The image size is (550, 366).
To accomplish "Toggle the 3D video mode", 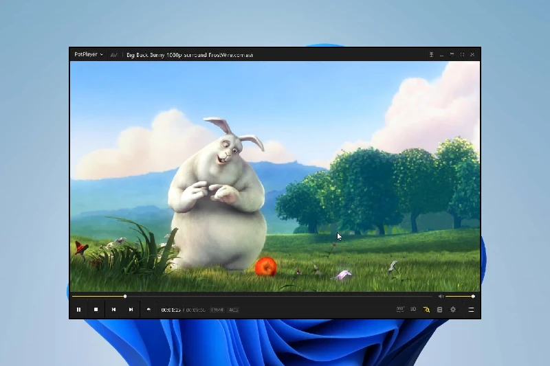I will (413, 309).
